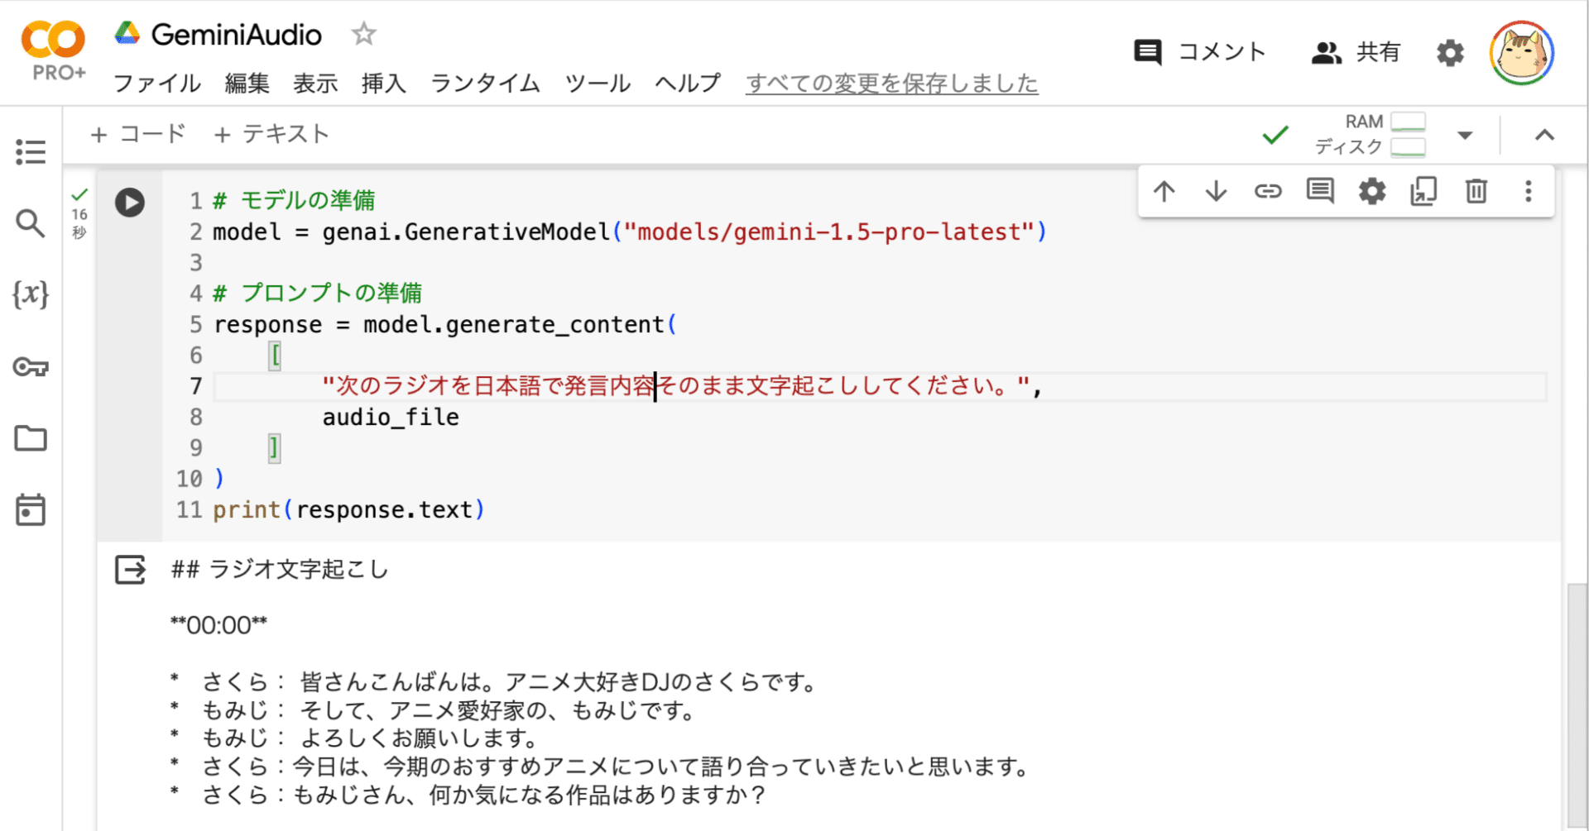This screenshot has height=831, width=1589.
Task: Open the secrets panel with key icon
Action: [31, 367]
